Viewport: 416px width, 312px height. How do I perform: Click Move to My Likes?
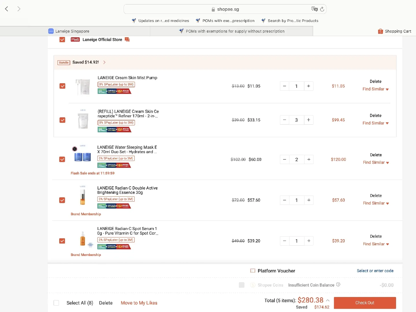139,303
